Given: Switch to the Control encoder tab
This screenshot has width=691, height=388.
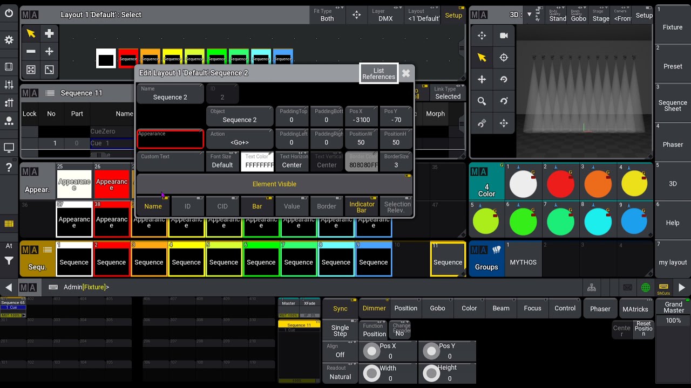Looking at the screenshot, I should pos(565,308).
